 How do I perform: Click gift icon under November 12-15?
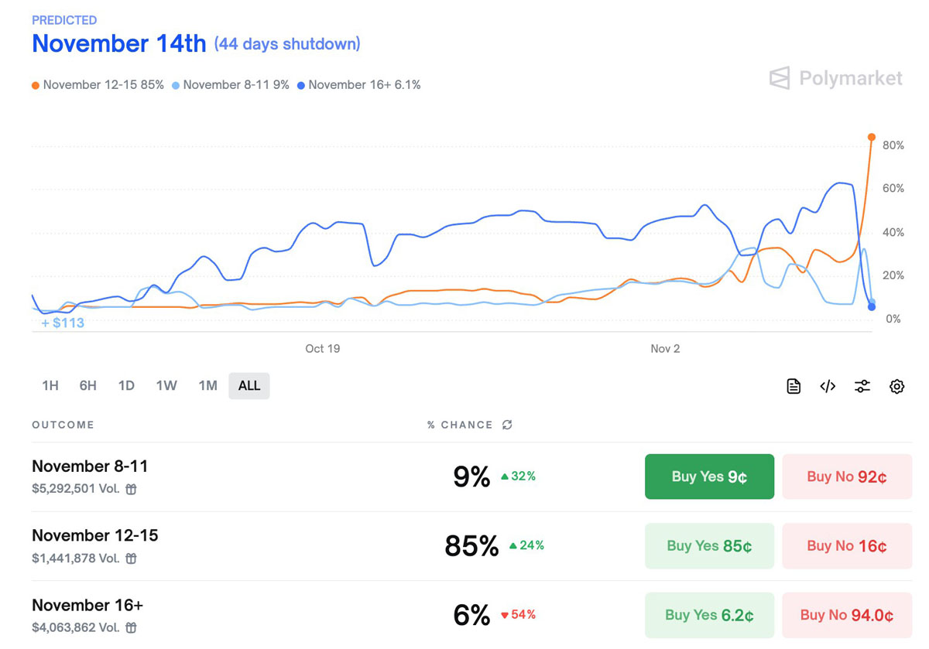pos(132,558)
